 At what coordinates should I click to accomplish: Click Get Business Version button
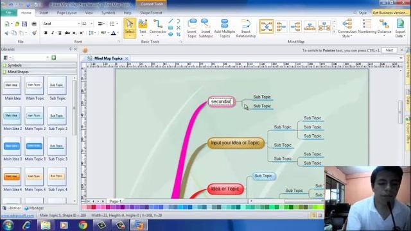click(x=390, y=13)
